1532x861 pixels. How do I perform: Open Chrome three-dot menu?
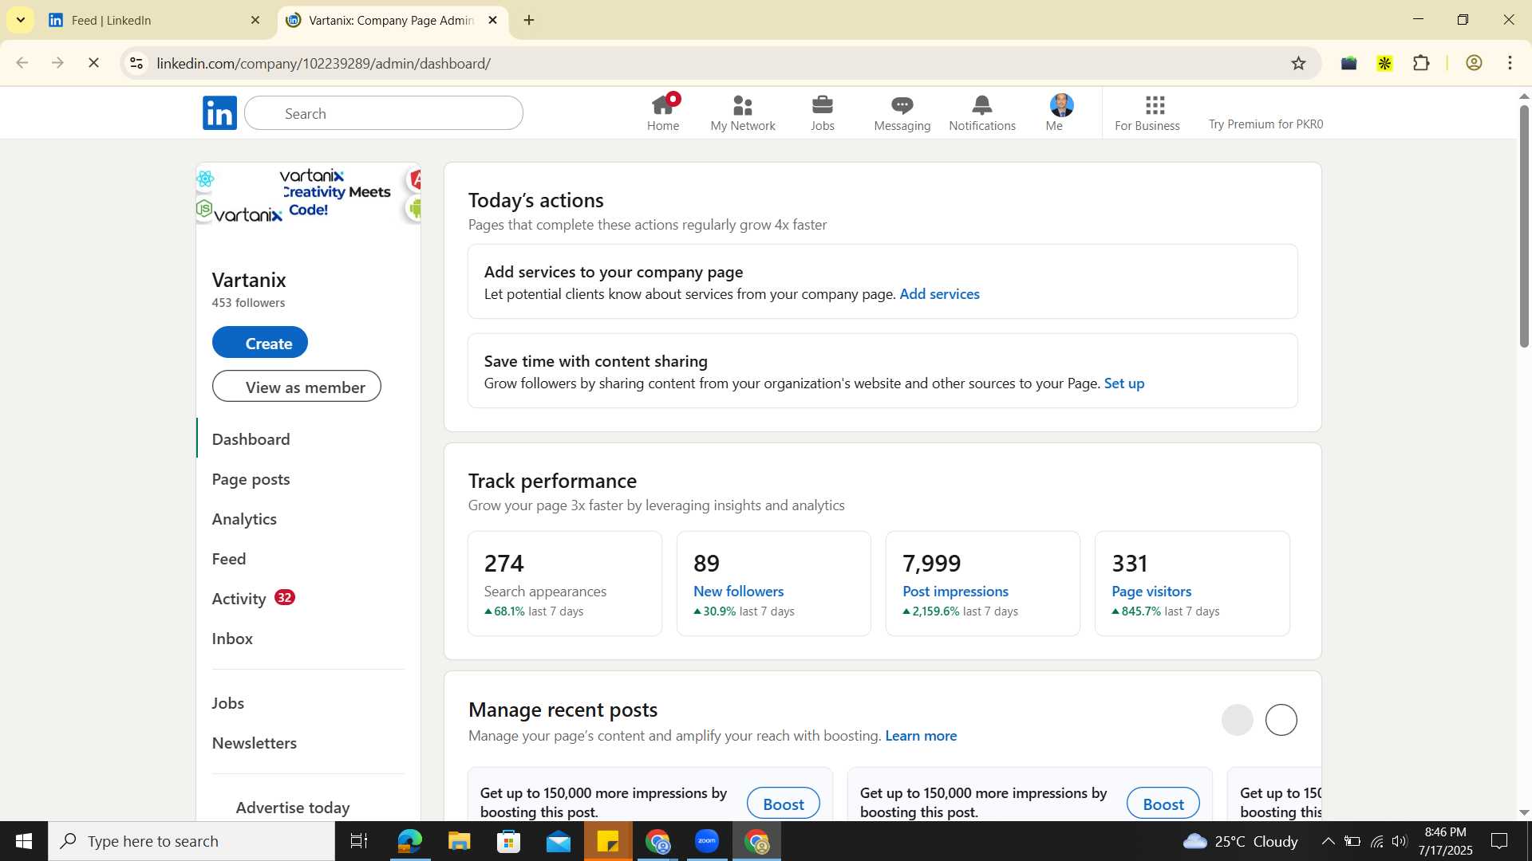(1510, 63)
